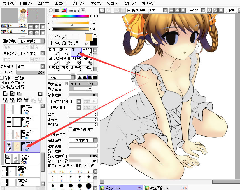This screenshot has height=190, width=240.
Task: Pick the rotate view tool
Action: pos(64,43)
